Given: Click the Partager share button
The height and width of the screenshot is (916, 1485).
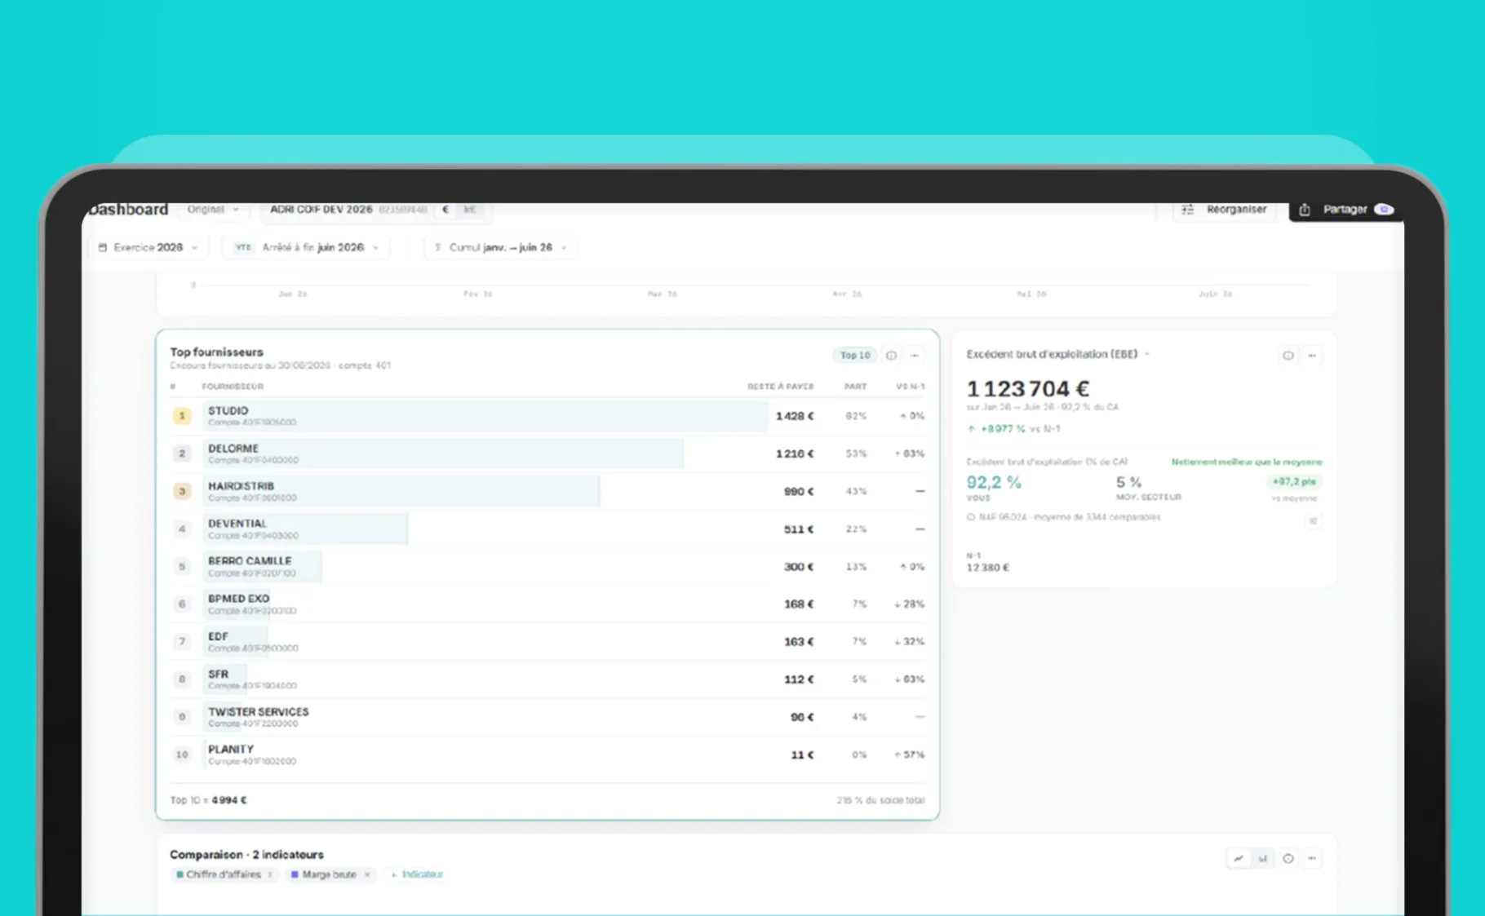Looking at the screenshot, I should [1345, 210].
